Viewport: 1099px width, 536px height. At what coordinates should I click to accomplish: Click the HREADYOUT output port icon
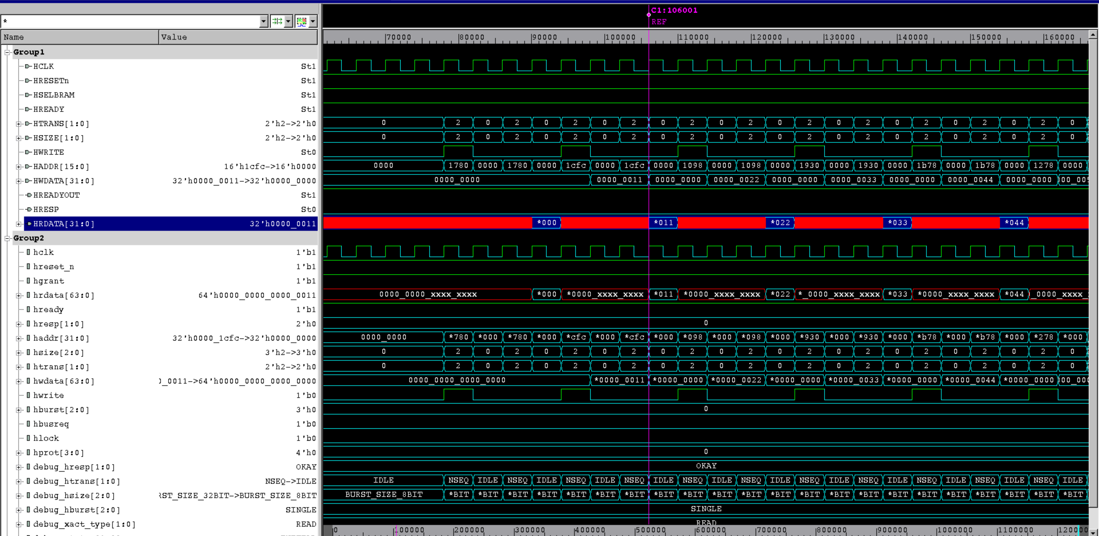click(29, 195)
